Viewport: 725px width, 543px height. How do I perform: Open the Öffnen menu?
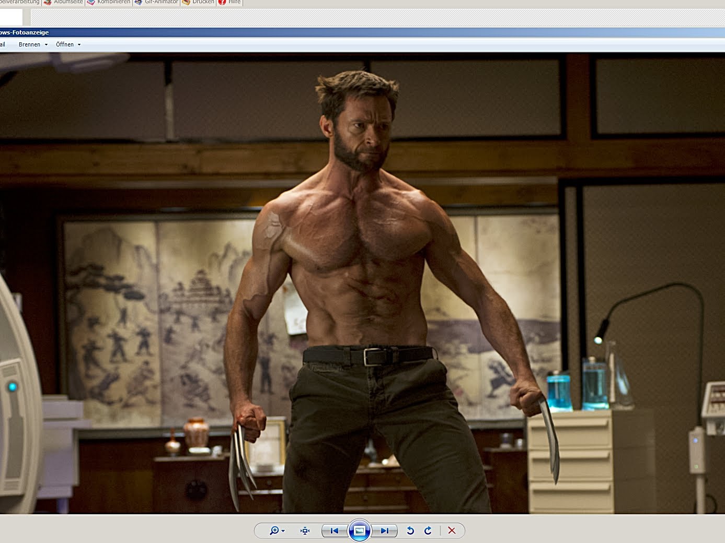(x=68, y=44)
